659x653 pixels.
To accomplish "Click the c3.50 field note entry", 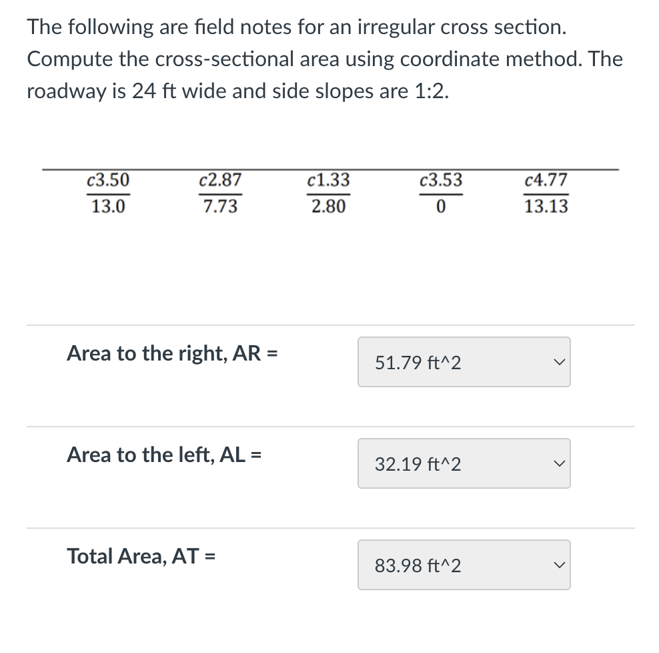I will (107, 180).
